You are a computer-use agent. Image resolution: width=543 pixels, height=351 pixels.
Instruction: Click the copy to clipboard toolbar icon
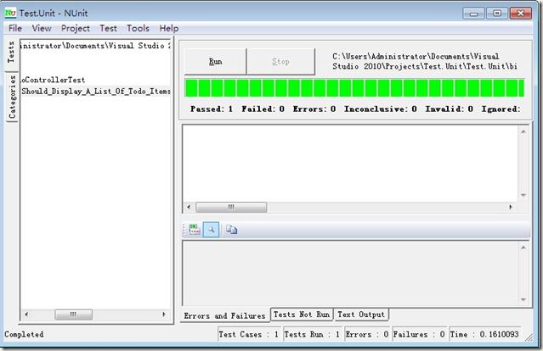click(x=231, y=230)
